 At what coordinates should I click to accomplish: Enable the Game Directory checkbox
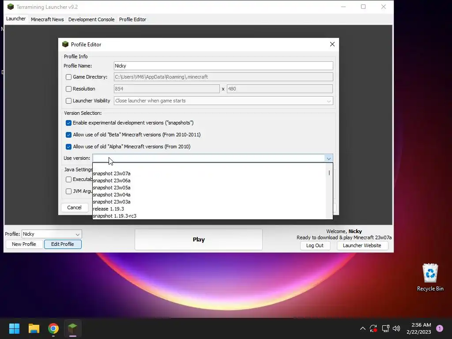click(68, 77)
